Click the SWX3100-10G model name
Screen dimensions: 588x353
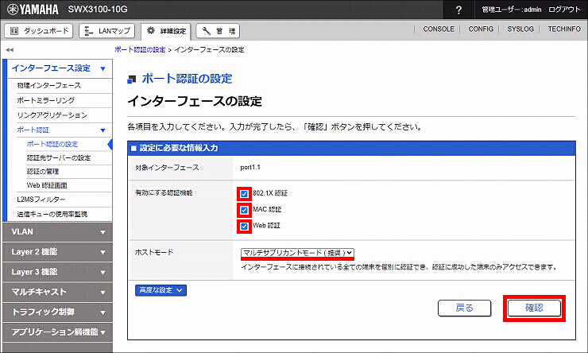(98, 10)
